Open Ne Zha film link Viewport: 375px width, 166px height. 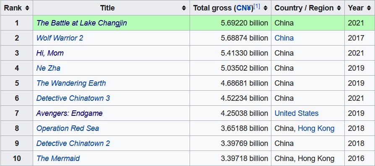click(48, 68)
